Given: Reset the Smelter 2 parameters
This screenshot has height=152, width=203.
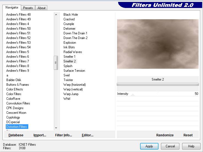Looking at the screenshot, I should click(188, 135).
